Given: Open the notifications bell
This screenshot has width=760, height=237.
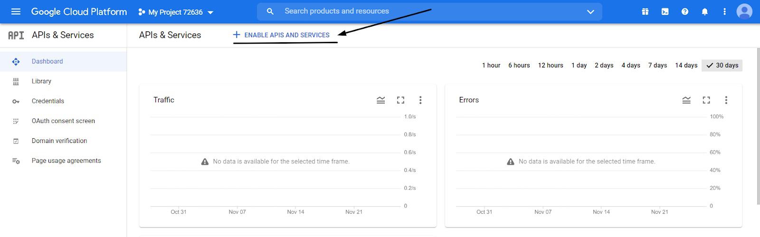Looking at the screenshot, I should 705,12.
